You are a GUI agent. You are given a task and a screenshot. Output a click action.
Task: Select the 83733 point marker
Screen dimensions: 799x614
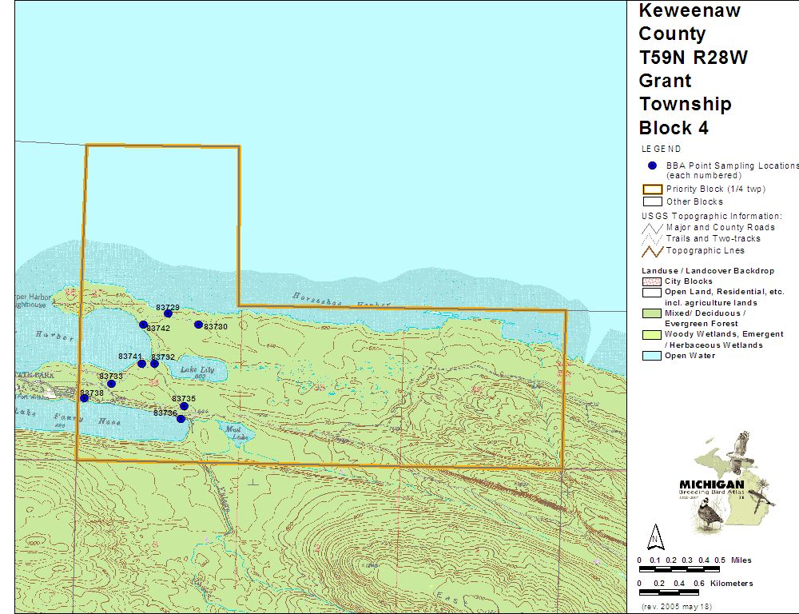point(111,384)
